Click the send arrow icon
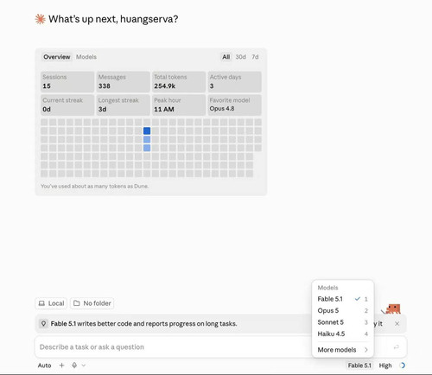432x375 pixels. pos(397,347)
